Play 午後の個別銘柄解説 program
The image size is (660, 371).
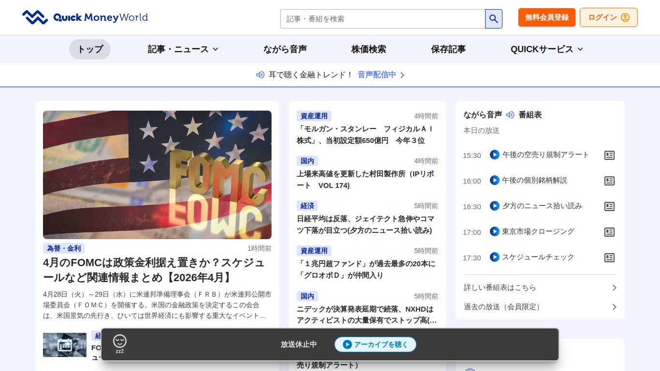coord(494,180)
